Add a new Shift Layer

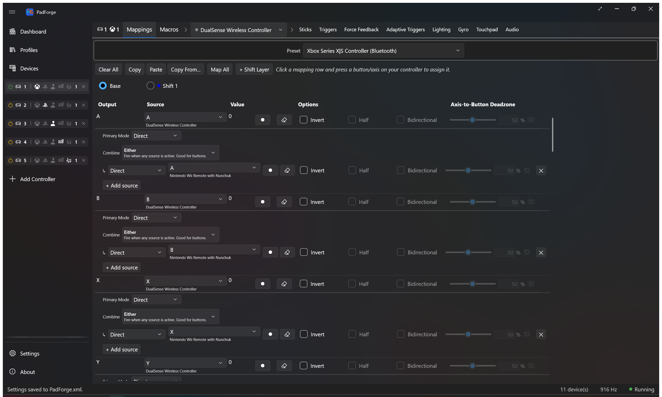pos(254,70)
